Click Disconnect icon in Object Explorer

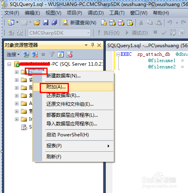coord(35,54)
